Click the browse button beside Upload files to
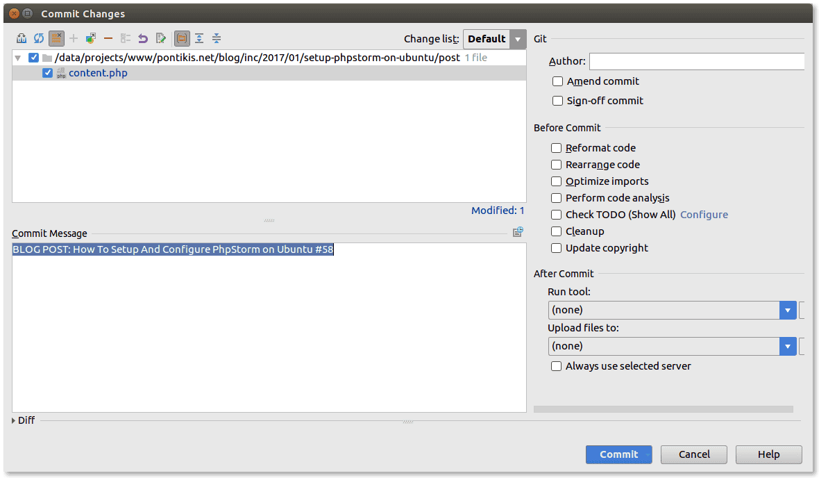819x478 pixels. pyautogui.click(x=802, y=346)
